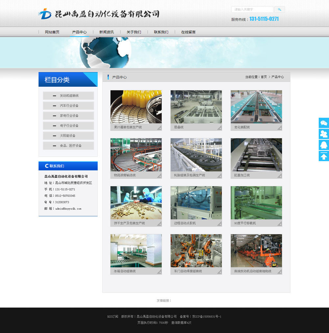This screenshot has height=333, width=329.
Task: Click the back-to-top arrow icon
Action: point(324,156)
